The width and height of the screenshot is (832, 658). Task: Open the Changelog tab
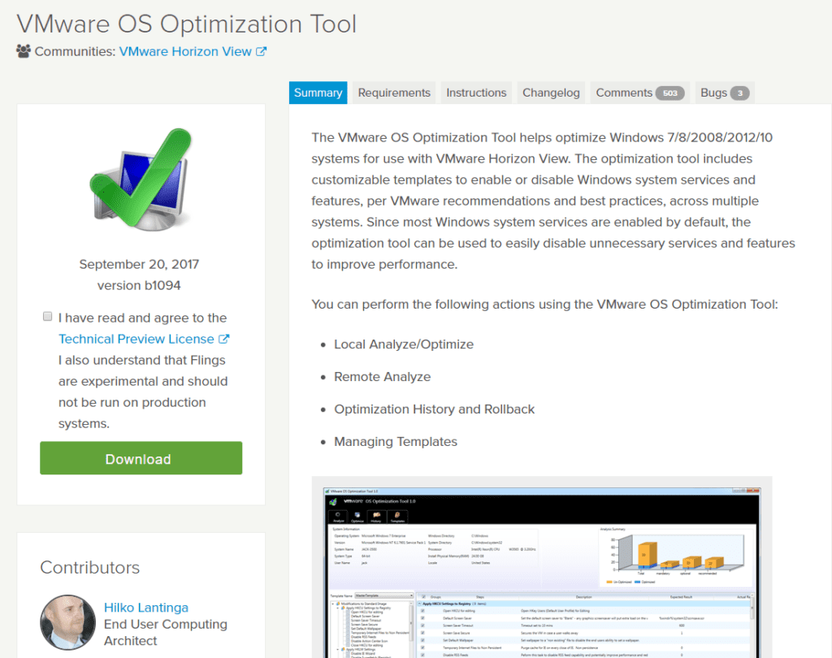click(551, 93)
